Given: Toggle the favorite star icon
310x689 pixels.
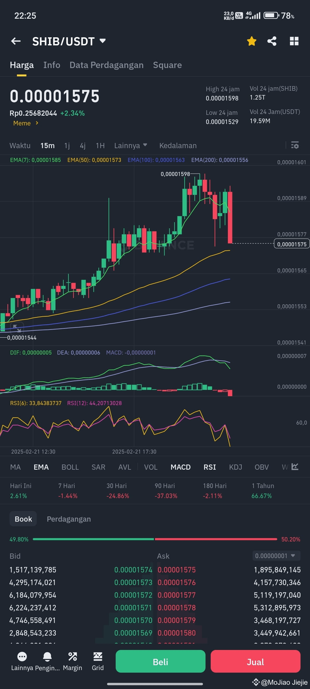Looking at the screenshot, I should tap(251, 41).
